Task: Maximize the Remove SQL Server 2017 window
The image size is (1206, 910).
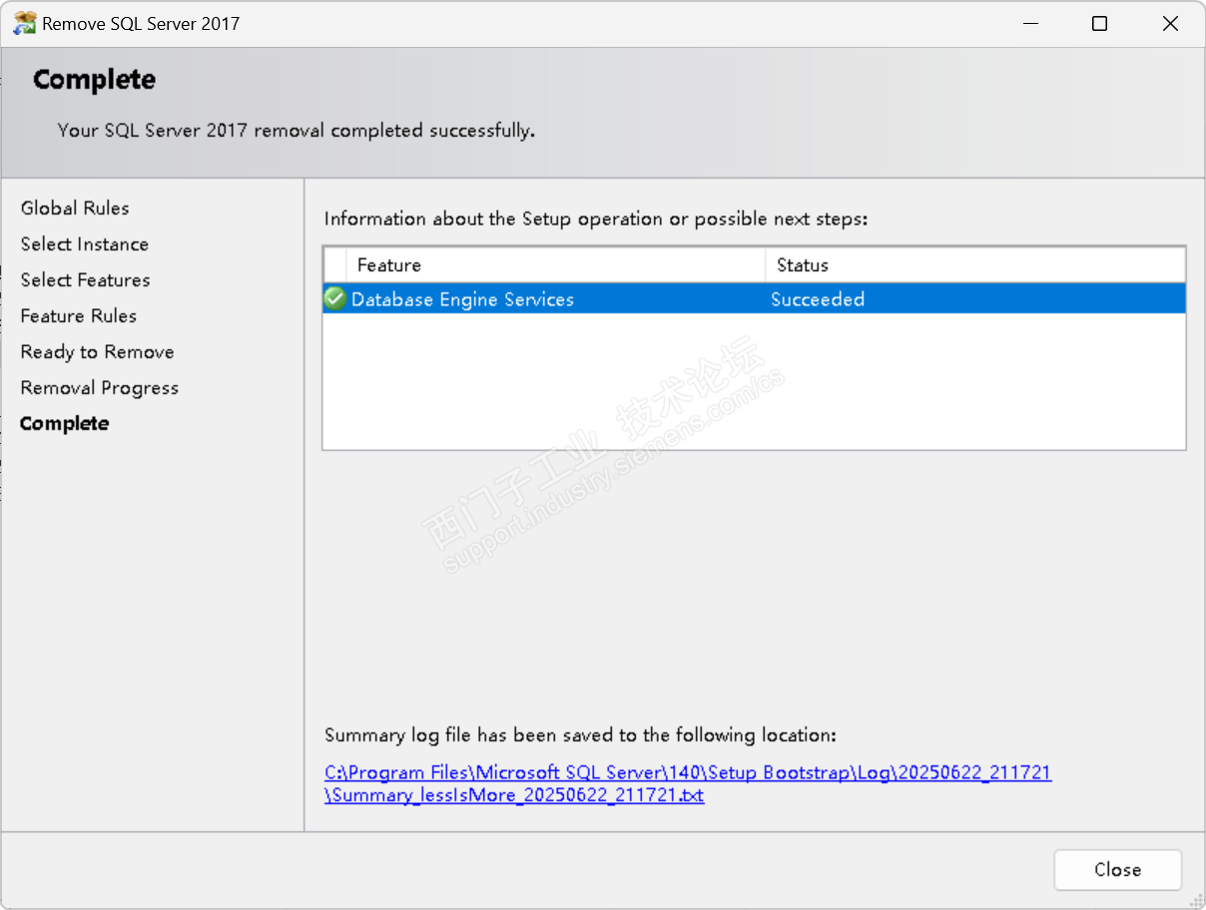Action: click(1099, 23)
